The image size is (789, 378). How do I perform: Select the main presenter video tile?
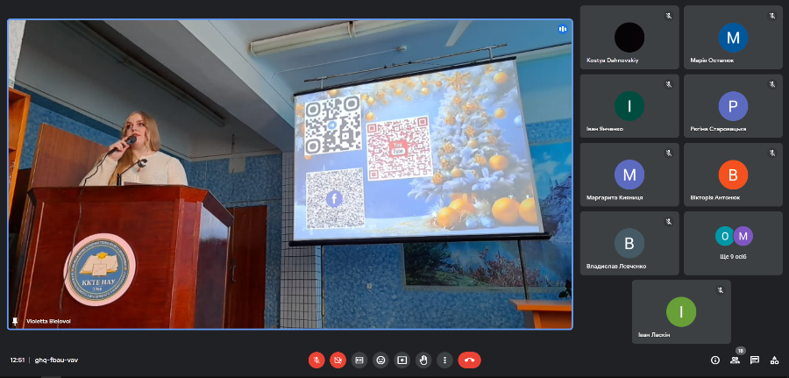tap(290, 175)
